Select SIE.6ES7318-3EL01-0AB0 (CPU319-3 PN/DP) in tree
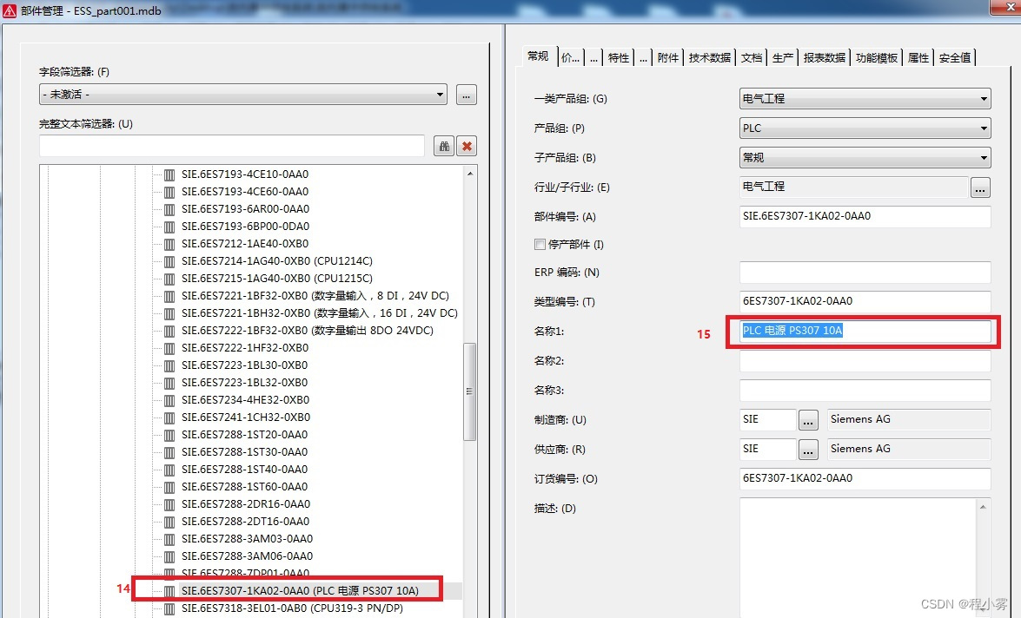The width and height of the screenshot is (1021, 618). coord(291,608)
